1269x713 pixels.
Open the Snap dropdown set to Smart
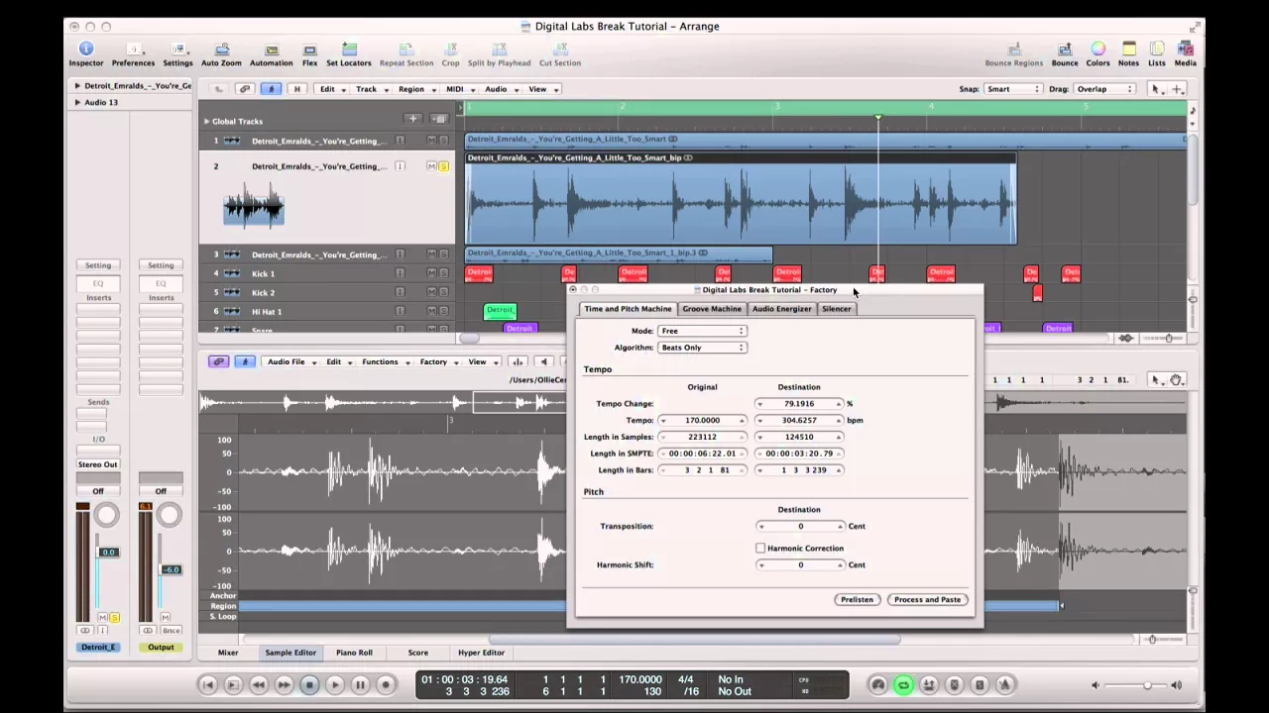pos(1013,89)
